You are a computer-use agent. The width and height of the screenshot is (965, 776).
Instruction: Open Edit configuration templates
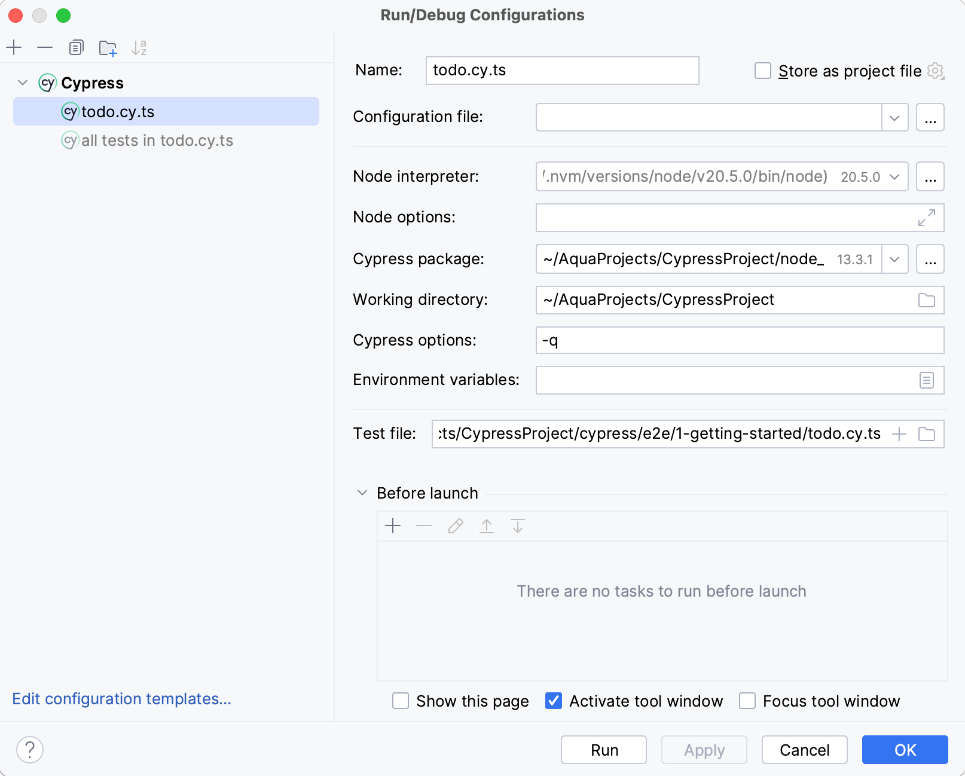pyautogui.click(x=121, y=698)
